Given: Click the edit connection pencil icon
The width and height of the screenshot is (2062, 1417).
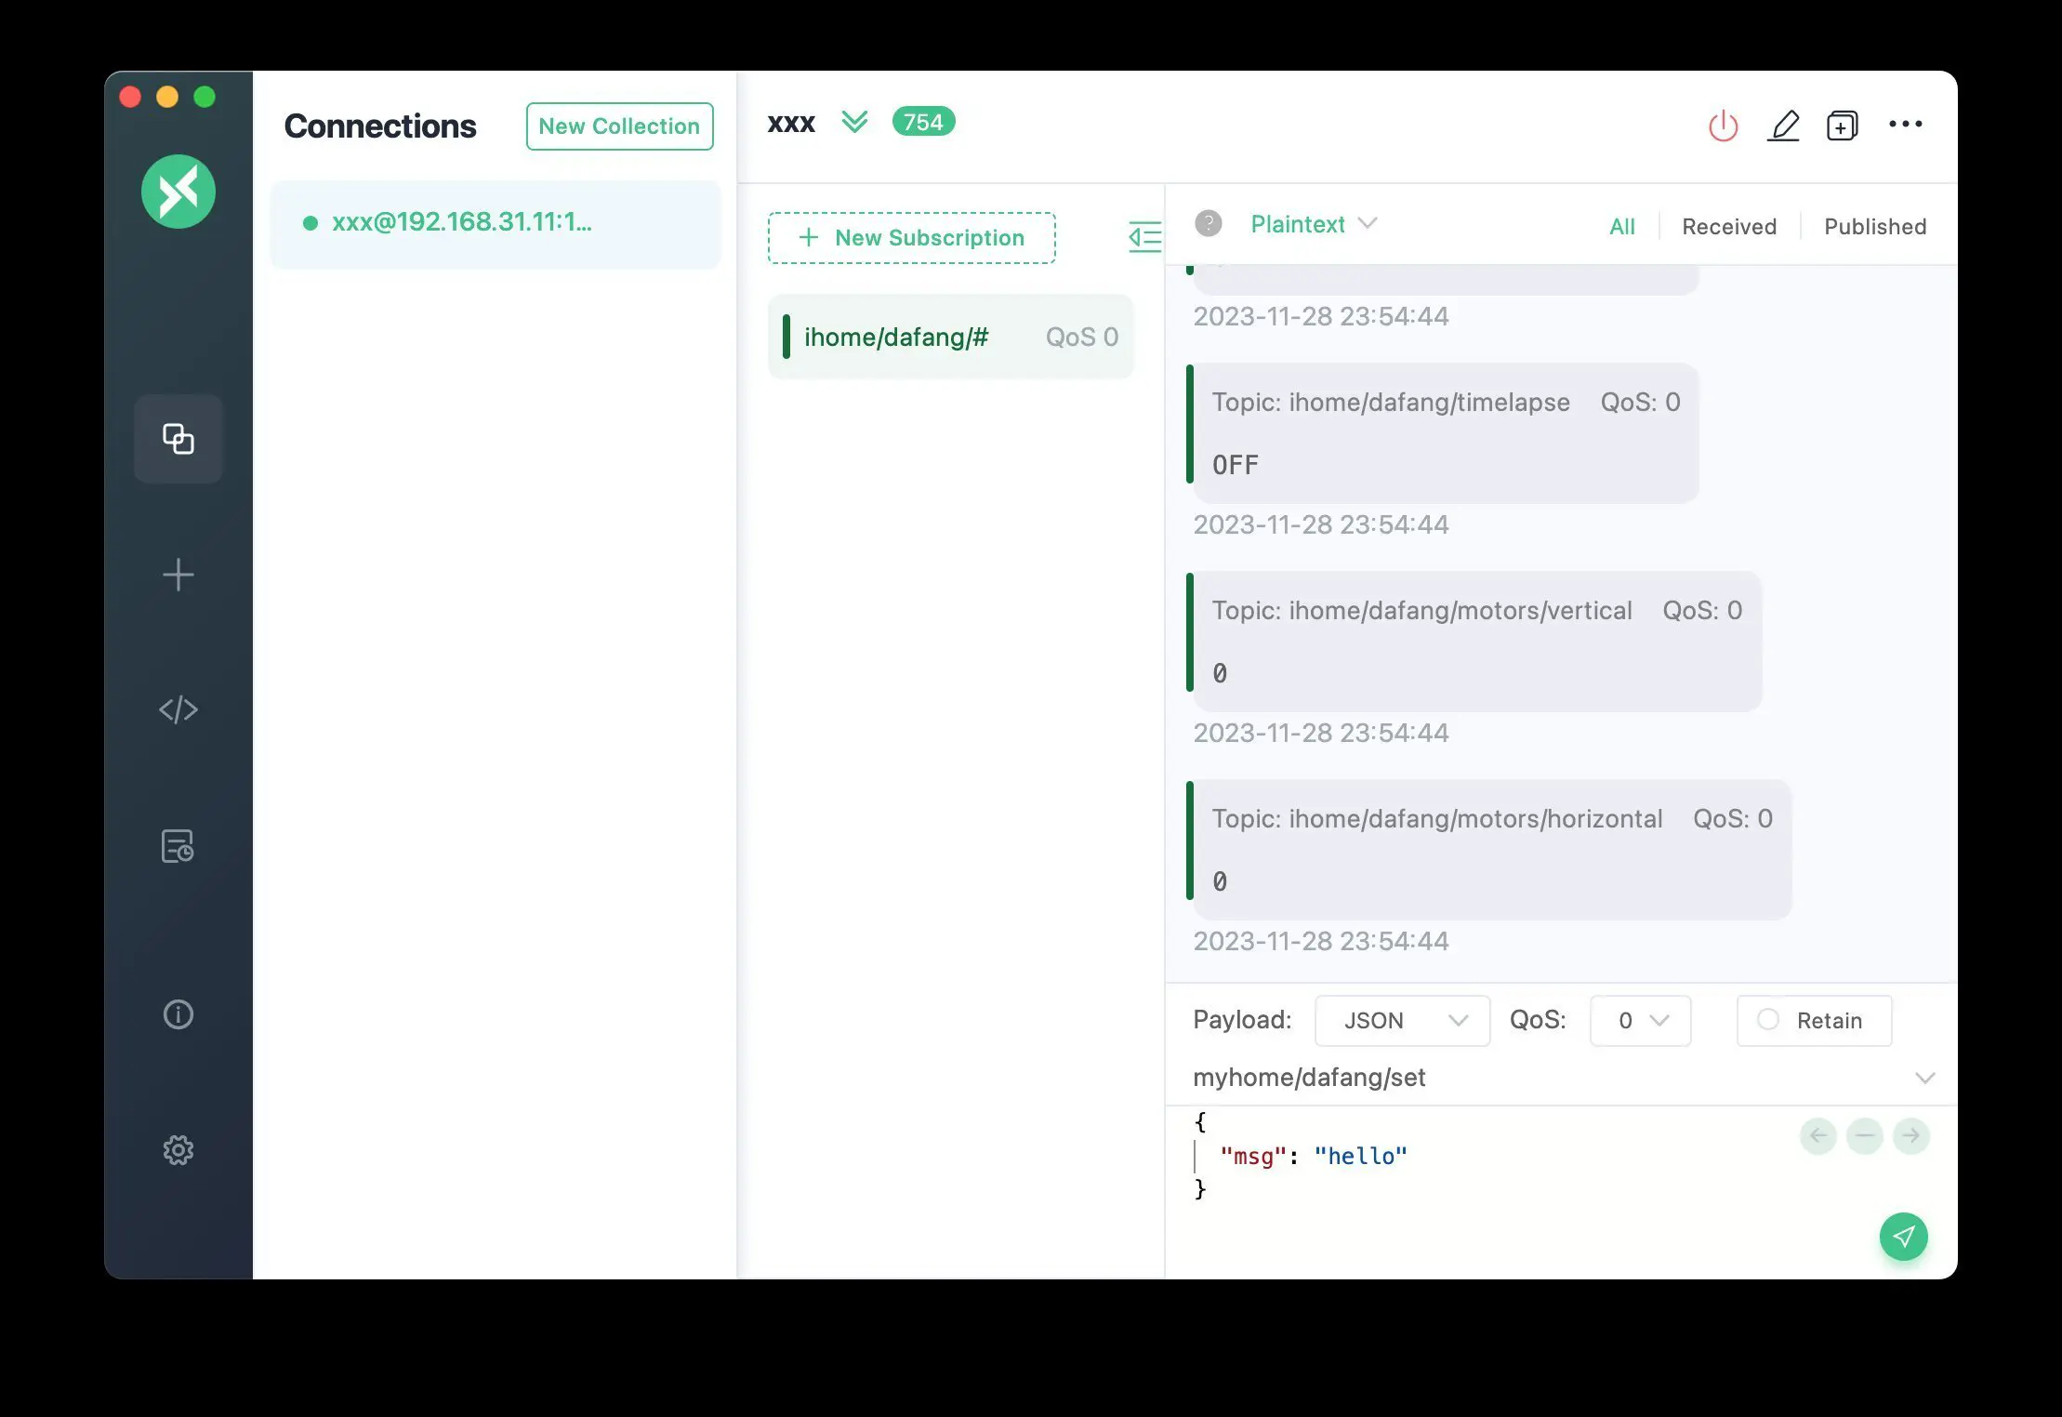Looking at the screenshot, I should 1782,125.
